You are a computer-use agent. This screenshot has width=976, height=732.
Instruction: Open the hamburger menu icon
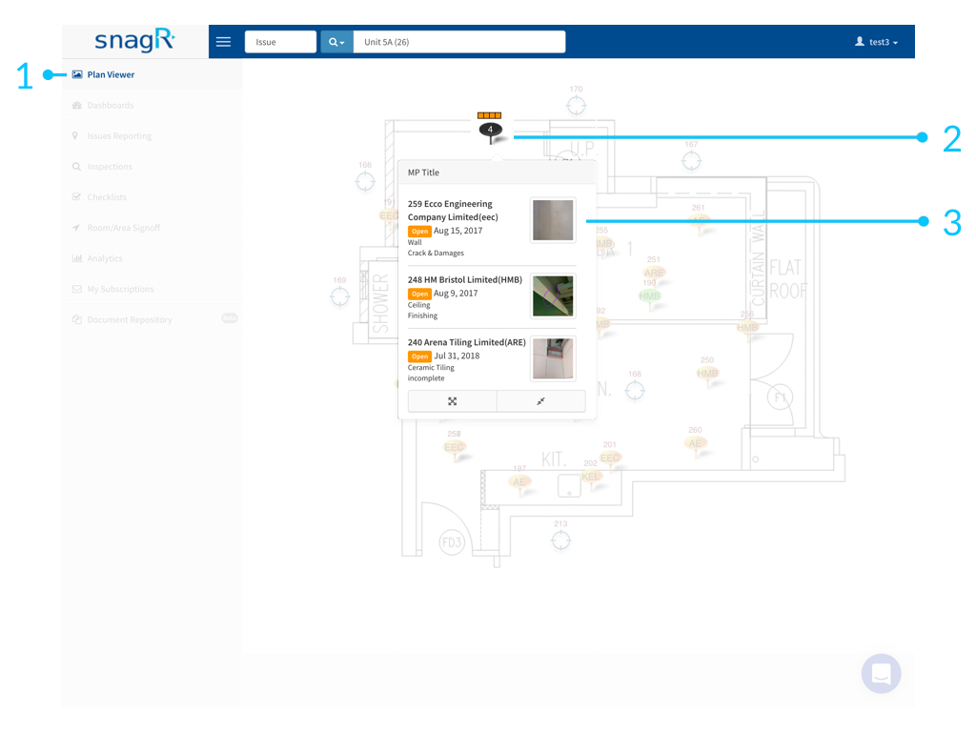(x=223, y=42)
